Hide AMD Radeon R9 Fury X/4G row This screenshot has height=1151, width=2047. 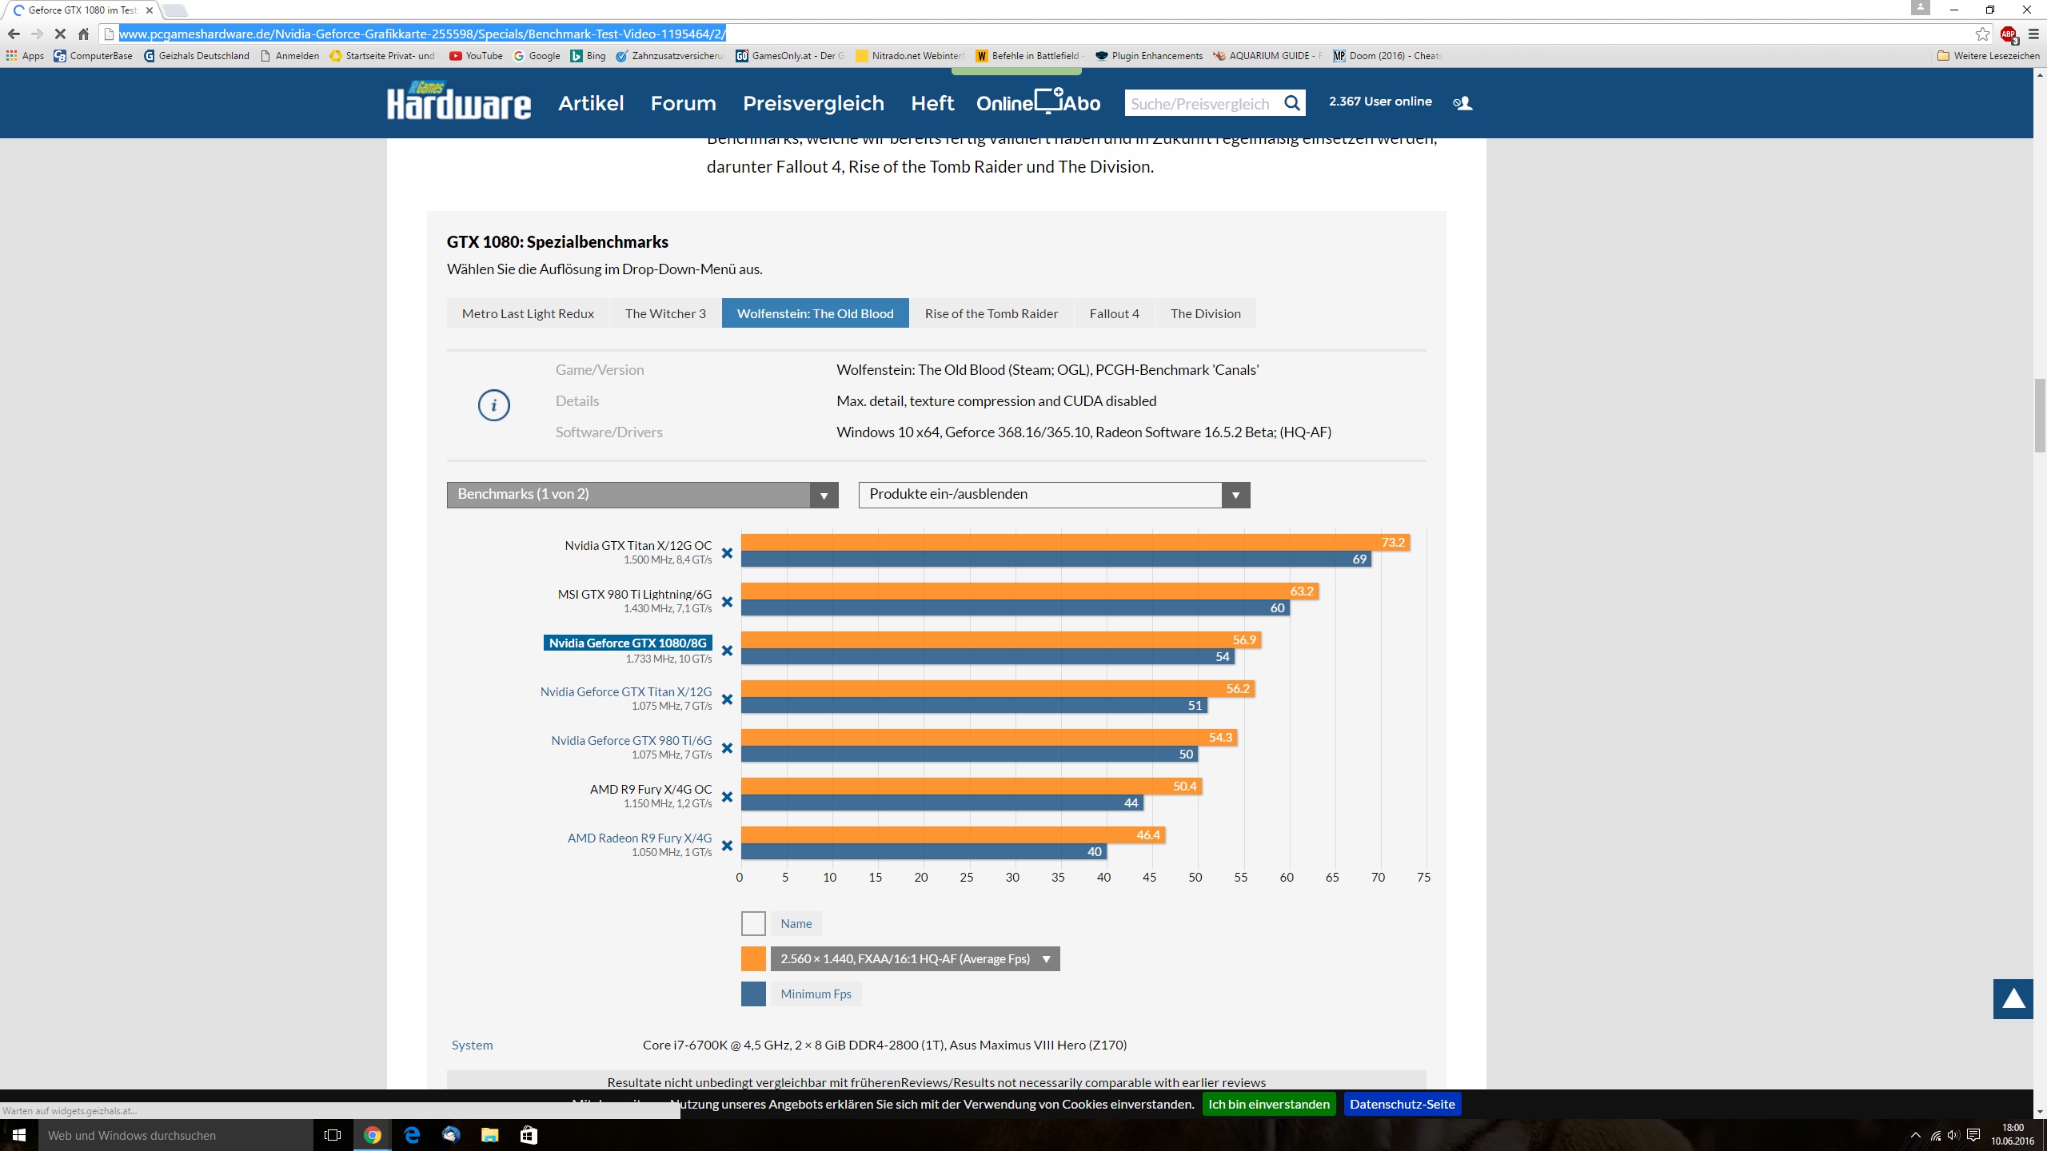[x=727, y=846]
